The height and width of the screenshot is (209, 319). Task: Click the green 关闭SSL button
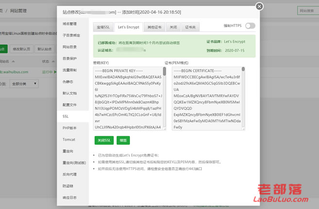(104, 140)
